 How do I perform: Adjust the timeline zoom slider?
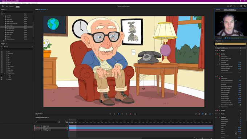(x=202, y=138)
